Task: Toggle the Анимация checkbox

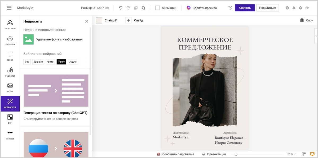Action: click(x=157, y=8)
